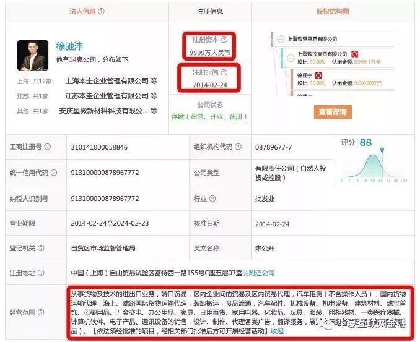Click red badge icon next to 徐翔宇
The width and height of the screenshot is (420, 342).
(x=318, y=75)
